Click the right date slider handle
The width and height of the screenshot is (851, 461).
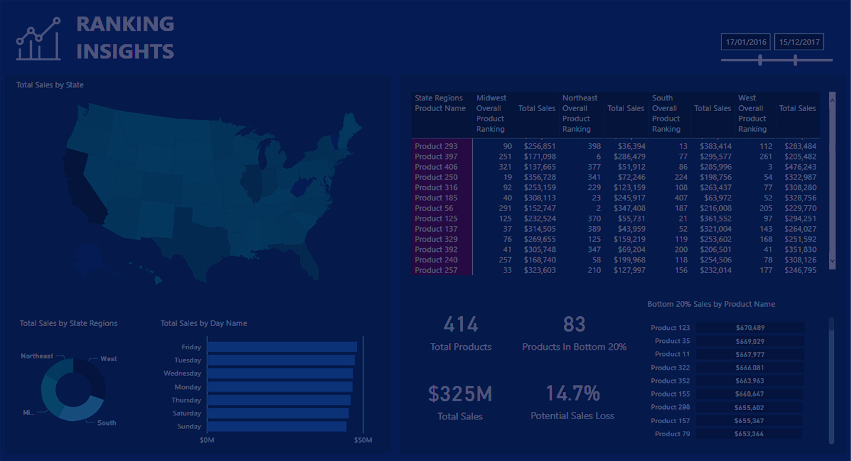coord(795,60)
